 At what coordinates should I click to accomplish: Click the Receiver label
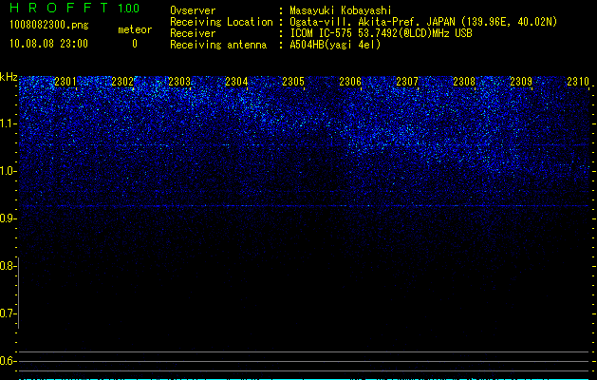[x=193, y=33]
